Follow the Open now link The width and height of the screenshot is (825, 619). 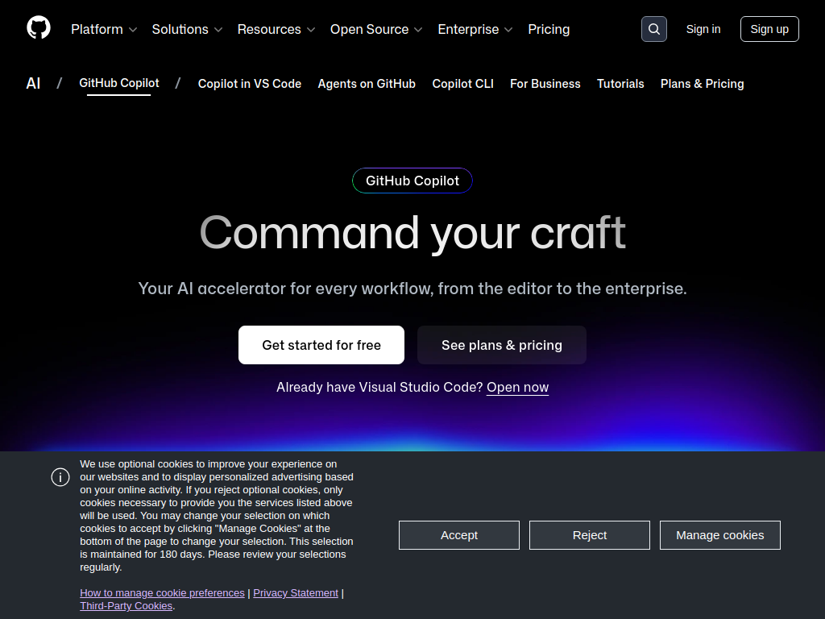(x=517, y=388)
